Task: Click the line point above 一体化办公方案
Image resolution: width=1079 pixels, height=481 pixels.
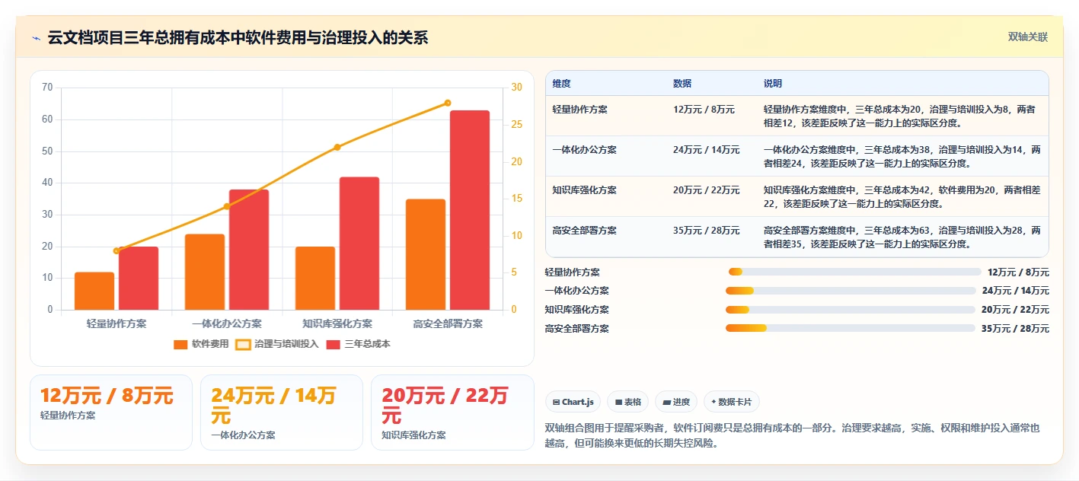Action: (x=227, y=206)
